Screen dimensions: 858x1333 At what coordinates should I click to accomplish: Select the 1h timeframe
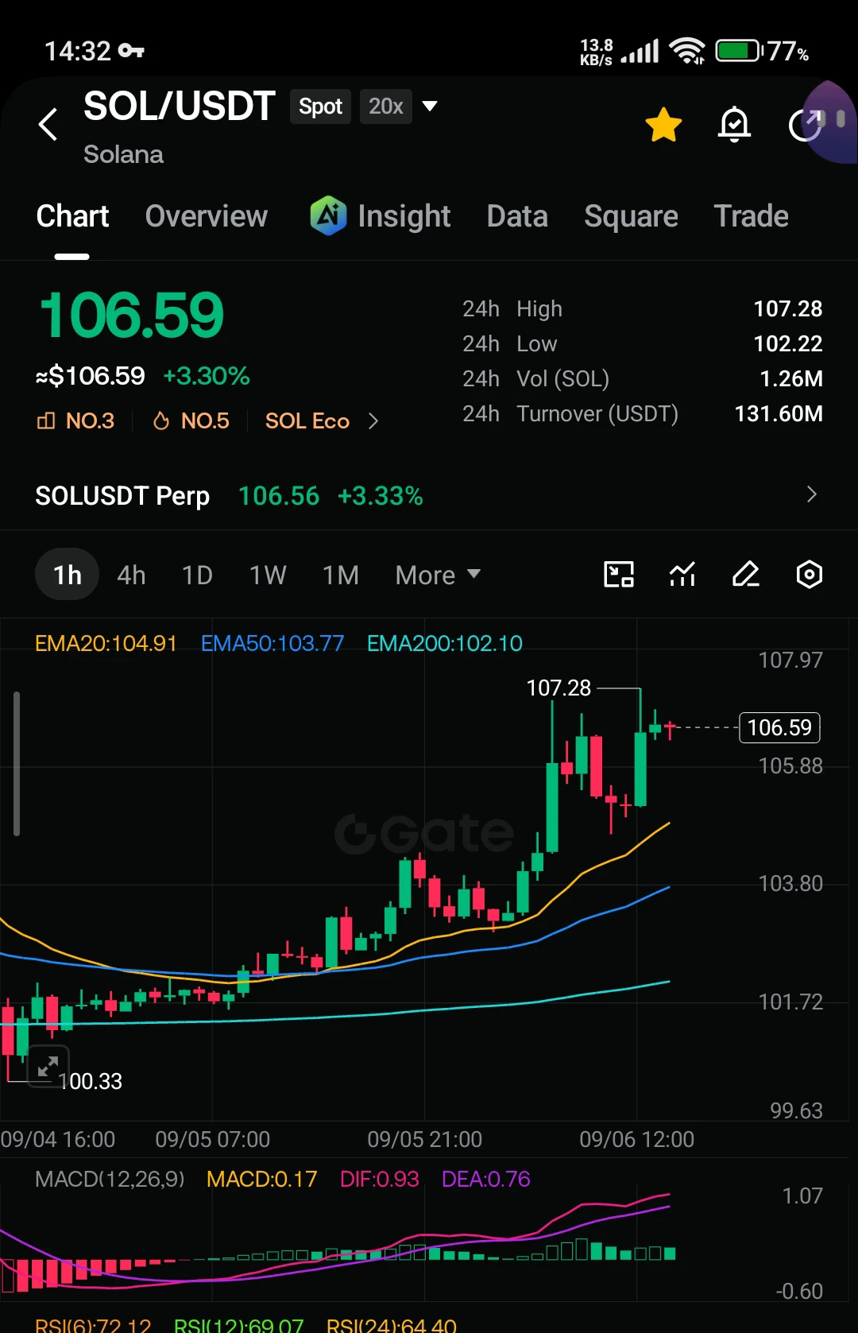click(68, 575)
